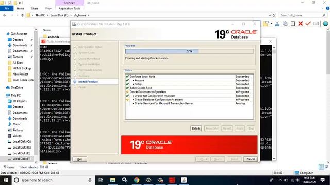The height and width of the screenshot is (185, 330).
Task: Open the Application Tools tab
Action: [69, 8]
